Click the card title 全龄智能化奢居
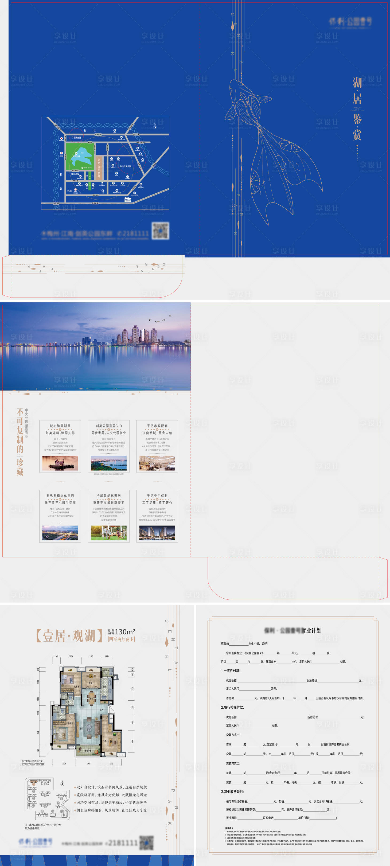 coord(109,496)
